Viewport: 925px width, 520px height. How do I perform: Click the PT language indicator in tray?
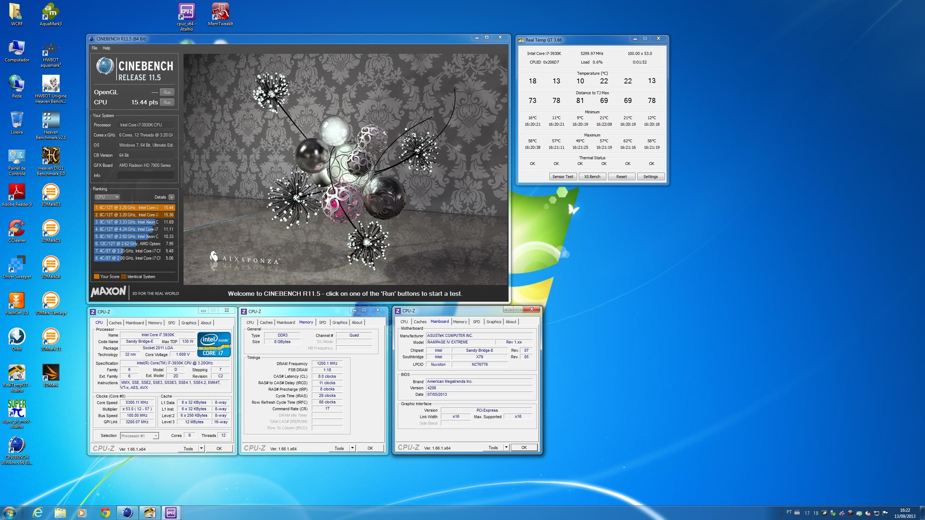(789, 512)
